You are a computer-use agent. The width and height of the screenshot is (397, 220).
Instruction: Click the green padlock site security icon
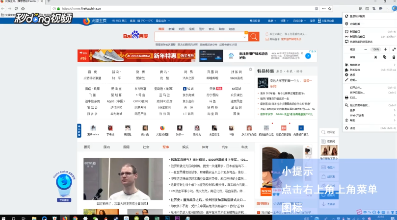pos(58,9)
